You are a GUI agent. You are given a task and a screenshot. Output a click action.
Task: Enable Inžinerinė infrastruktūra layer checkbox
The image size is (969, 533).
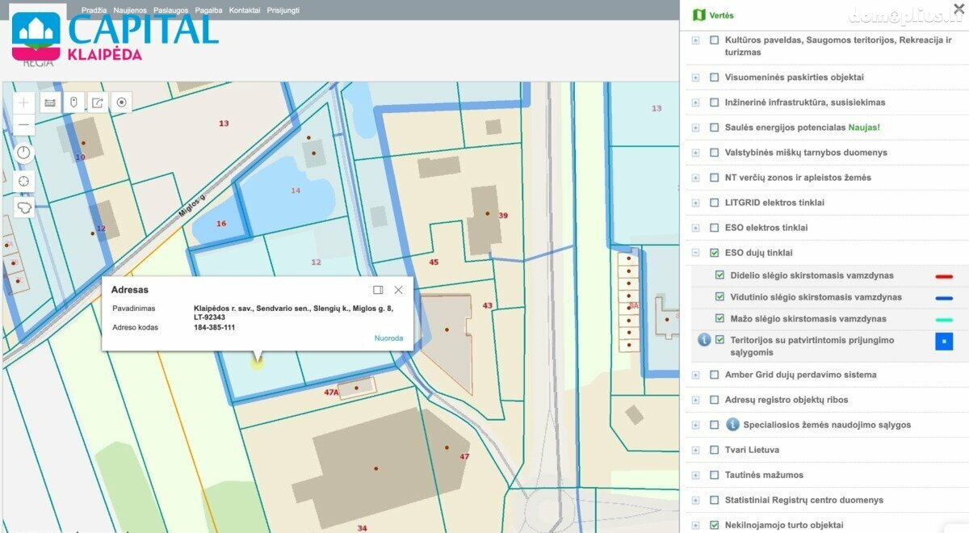click(714, 103)
